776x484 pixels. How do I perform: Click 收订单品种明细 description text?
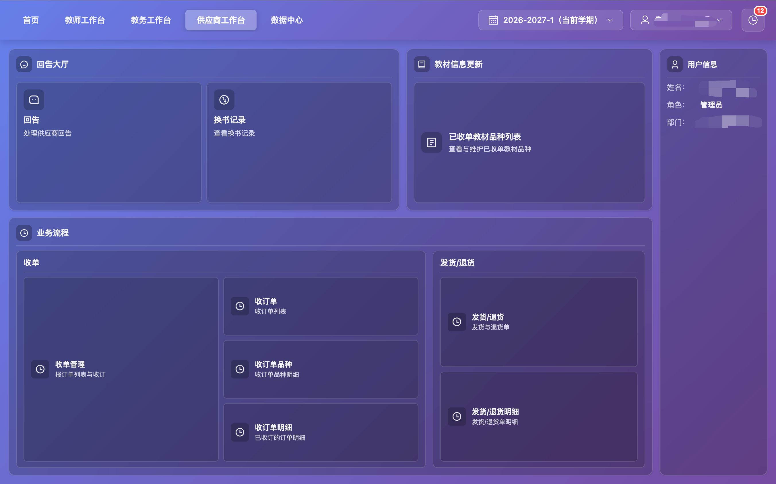tap(277, 374)
